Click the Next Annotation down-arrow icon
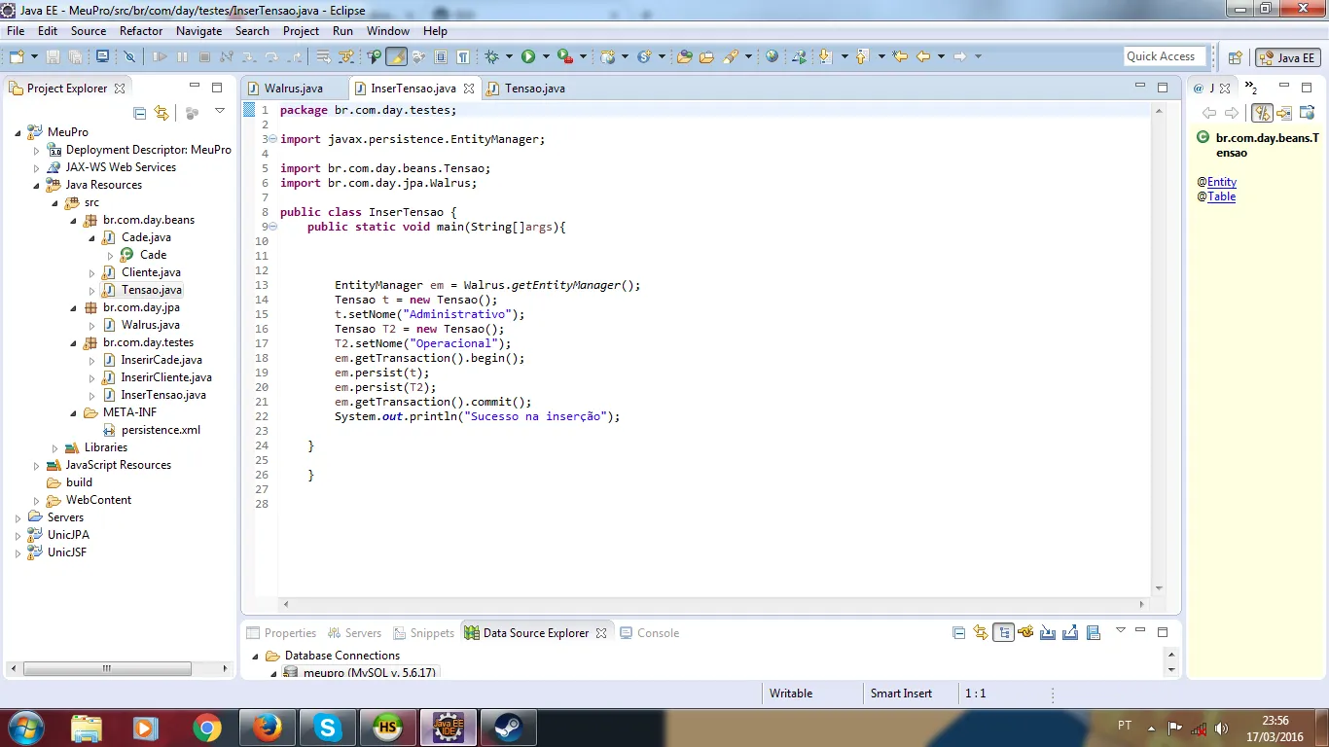Viewport: 1329px width, 747px height. coord(826,56)
